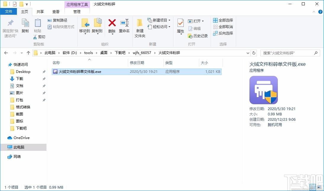This screenshot has width=324, height=191.
Task: Click the Up one level arrow
Action: pyautogui.click(x=28, y=53)
